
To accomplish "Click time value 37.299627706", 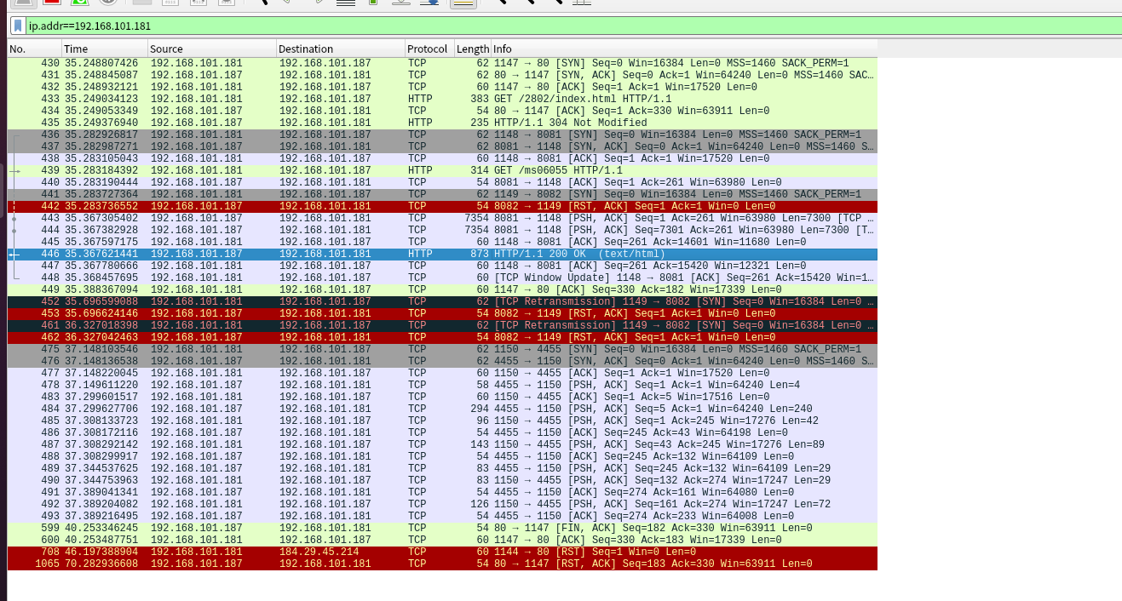I will [101, 409].
